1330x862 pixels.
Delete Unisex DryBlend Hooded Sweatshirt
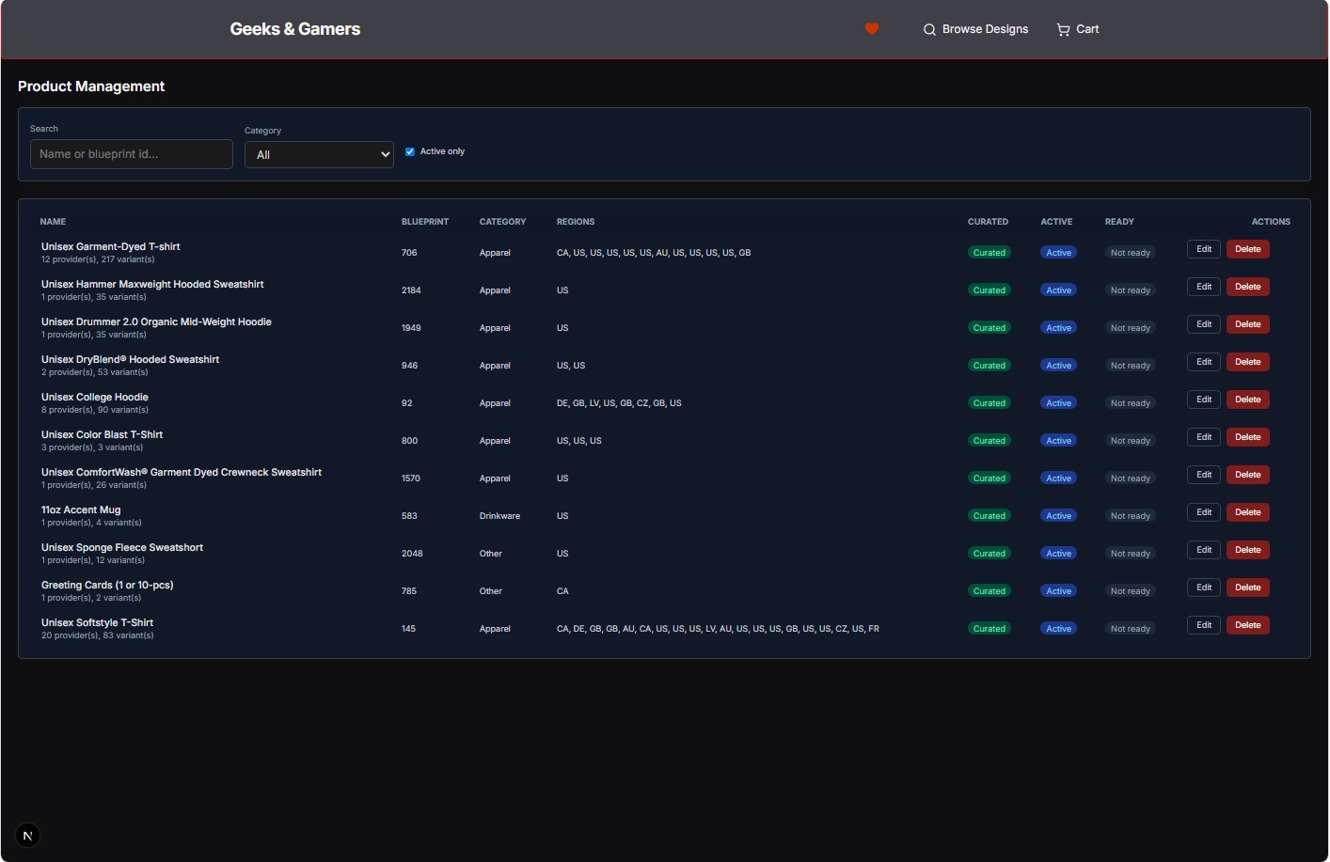tap(1248, 362)
